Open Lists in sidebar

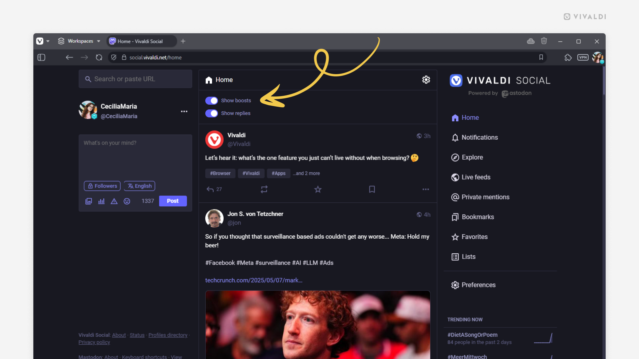point(463,257)
